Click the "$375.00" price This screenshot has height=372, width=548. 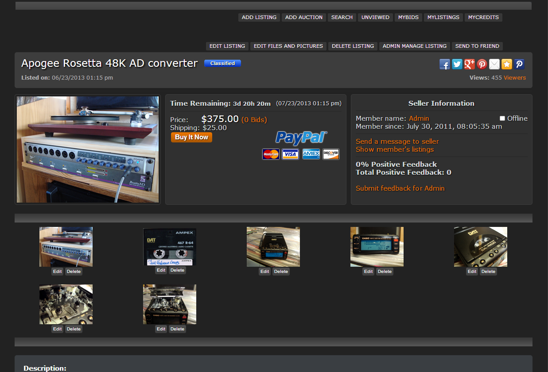coord(220,119)
